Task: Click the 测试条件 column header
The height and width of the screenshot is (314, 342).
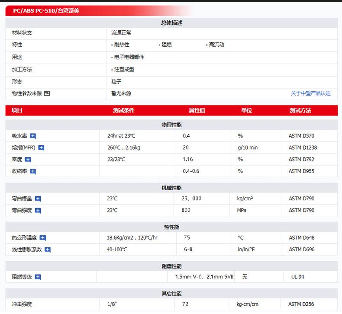Action: 124,110
